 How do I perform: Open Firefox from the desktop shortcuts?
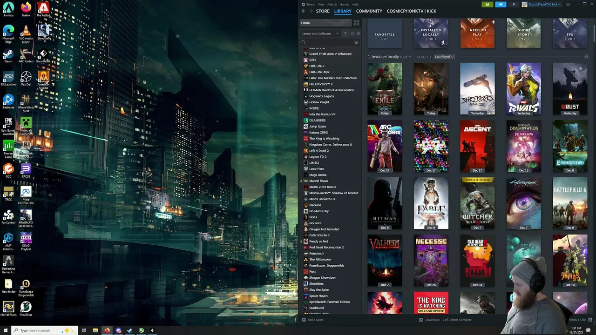(x=26, y=9)
